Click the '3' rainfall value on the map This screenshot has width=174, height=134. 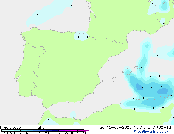coord(133,78)
